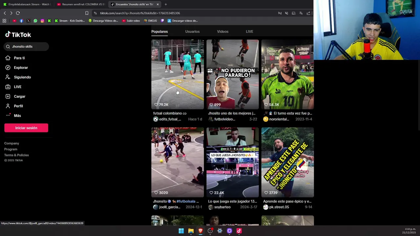Open OBS Studio from the taskbar
Viewport: 420px width, 236px height.
210,231
